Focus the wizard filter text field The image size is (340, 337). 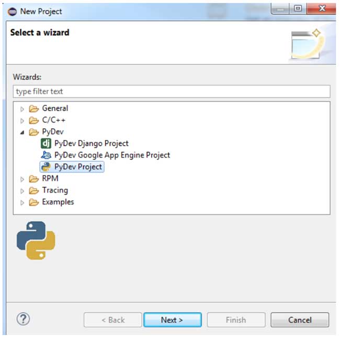[172, 91]
